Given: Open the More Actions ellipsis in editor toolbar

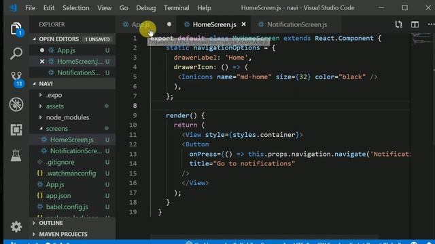Looking at the screenshot, I should pos(431,24).
